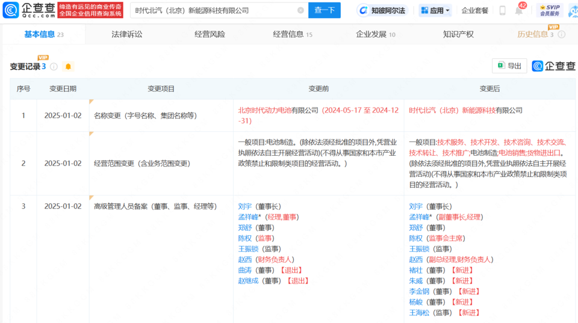Open notifications bell with 42 badge

tap(518, 10)
